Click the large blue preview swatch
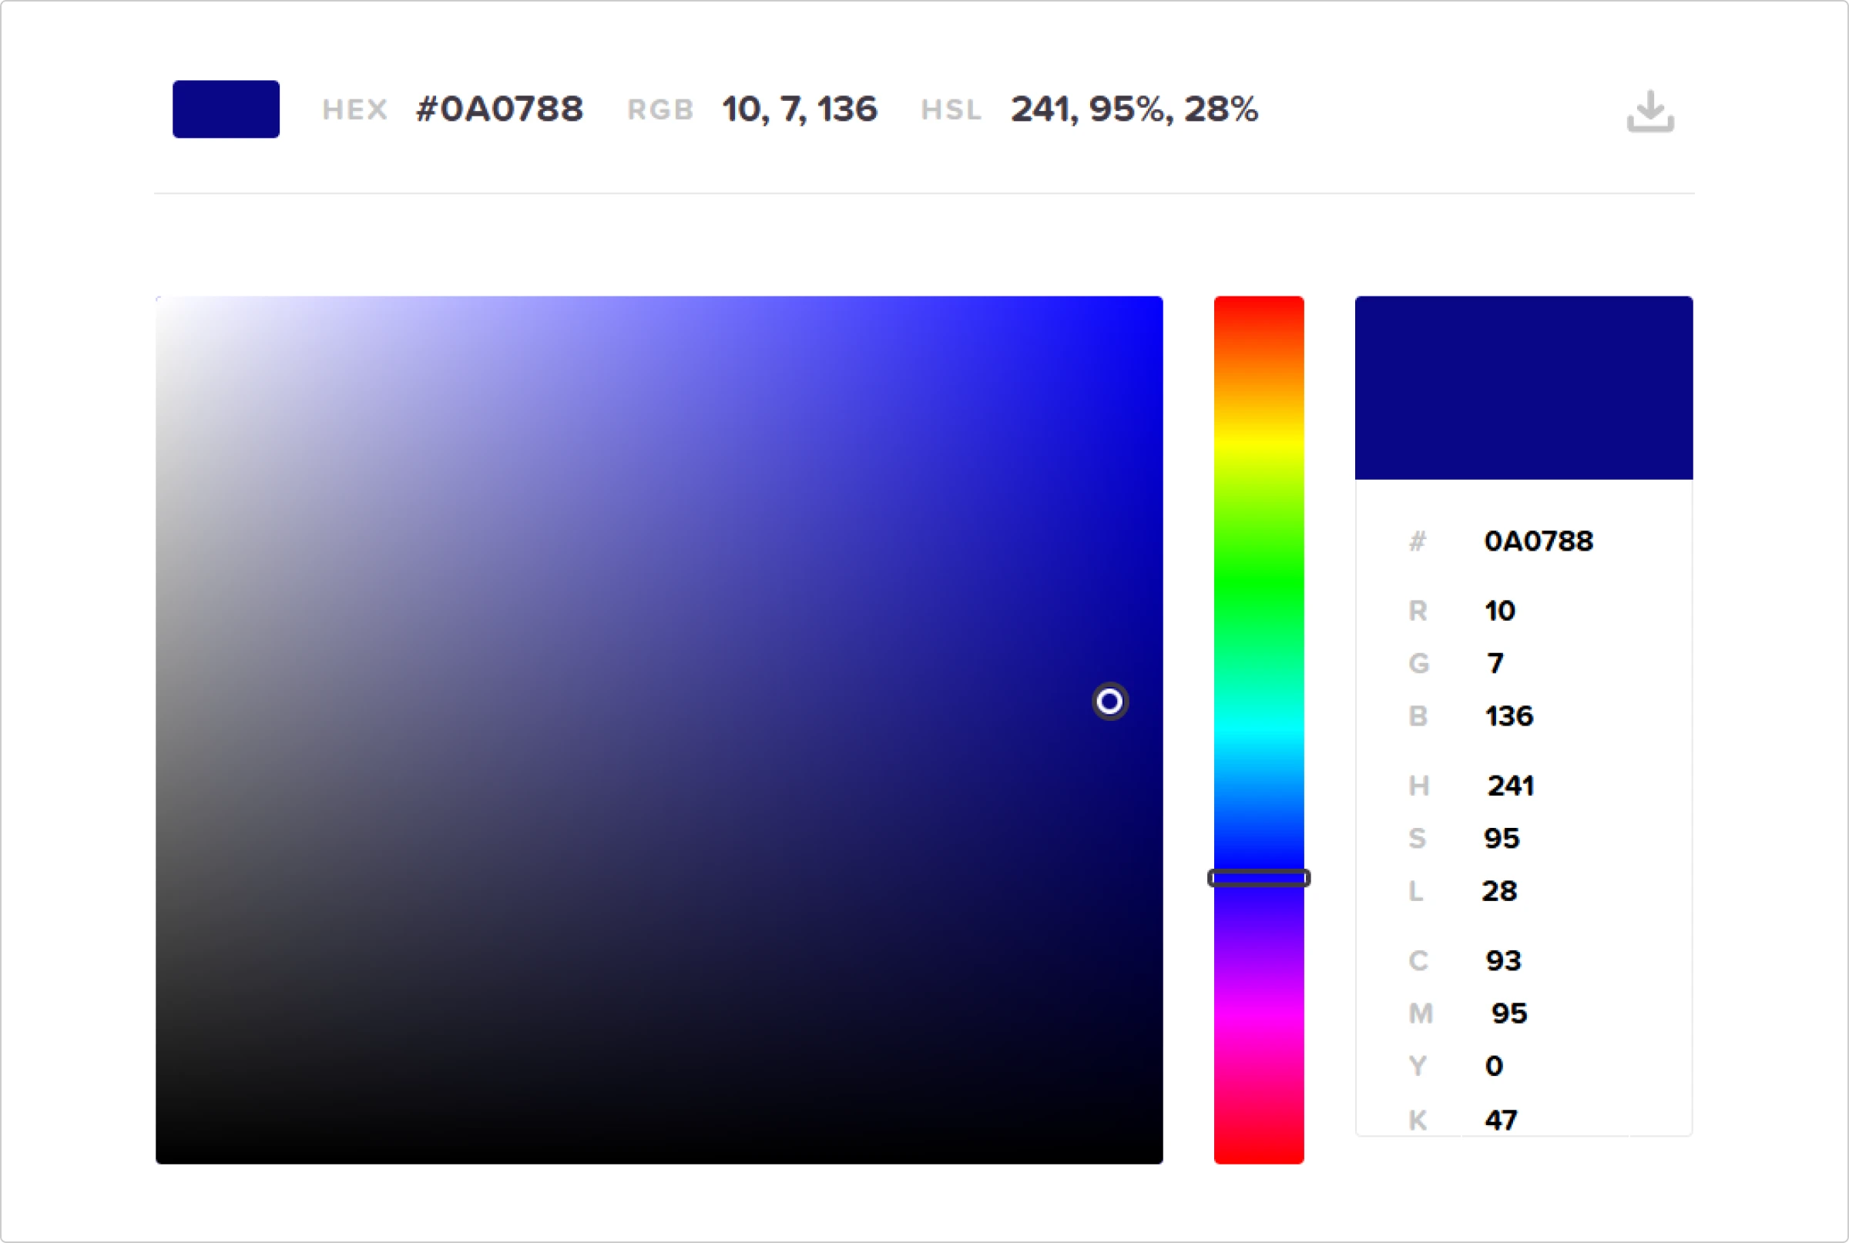The width and height of the screenshot is (1849, 1243). [x=1524, y=387]
